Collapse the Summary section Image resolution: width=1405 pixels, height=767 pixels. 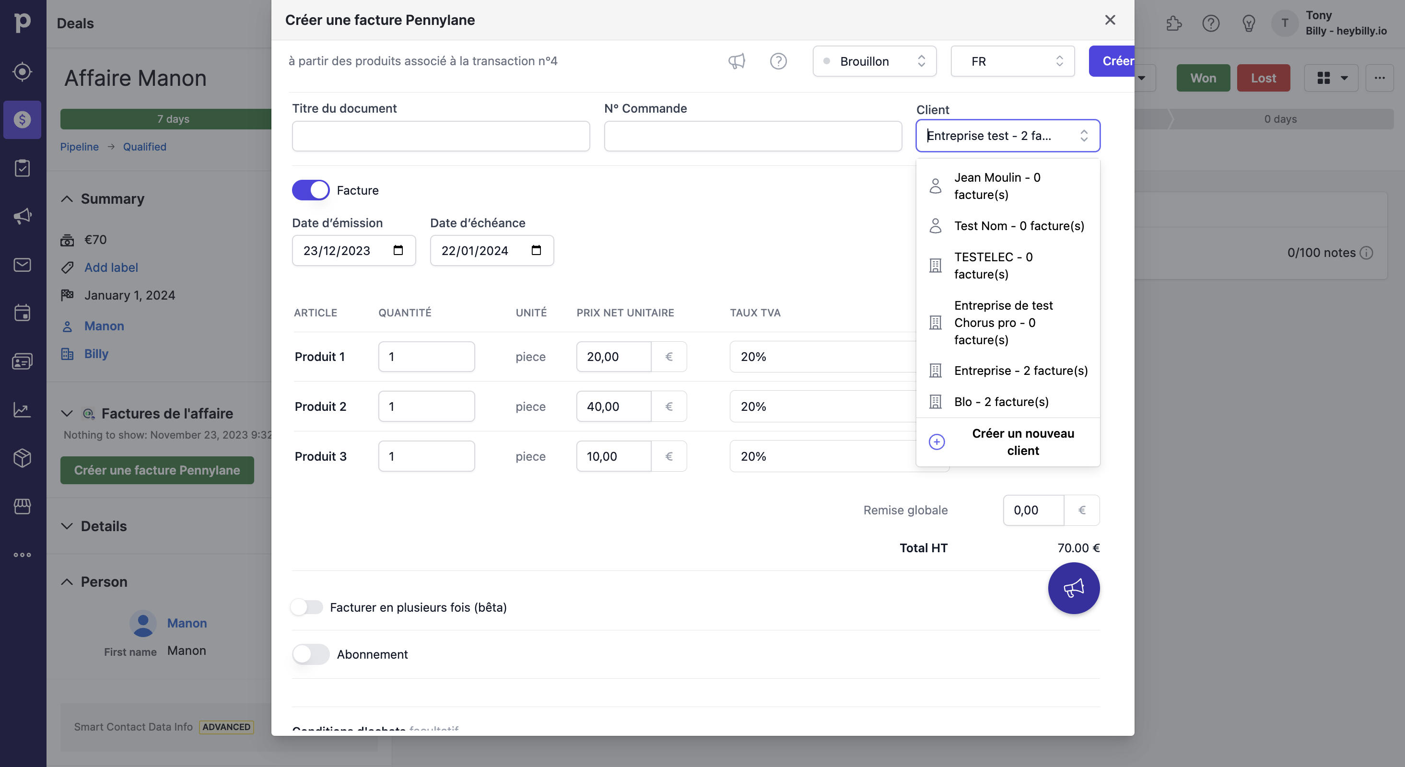click(x=67, y=199)
